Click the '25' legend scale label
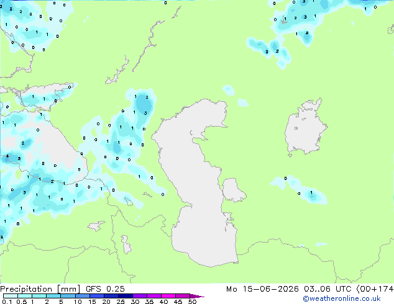Image resolution: width=394 pixels, height=304 pixels. point(121,302)
